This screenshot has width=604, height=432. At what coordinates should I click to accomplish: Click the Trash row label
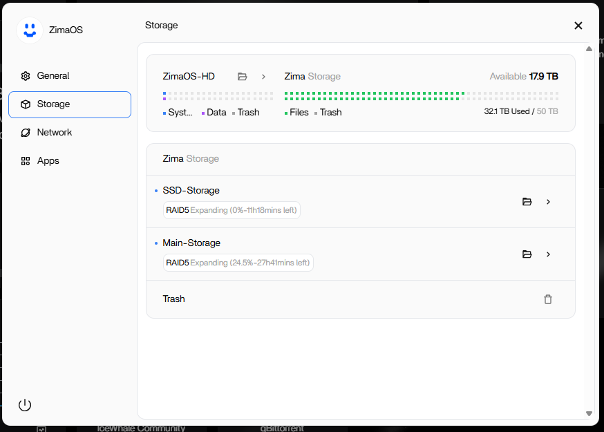(173, 299)
